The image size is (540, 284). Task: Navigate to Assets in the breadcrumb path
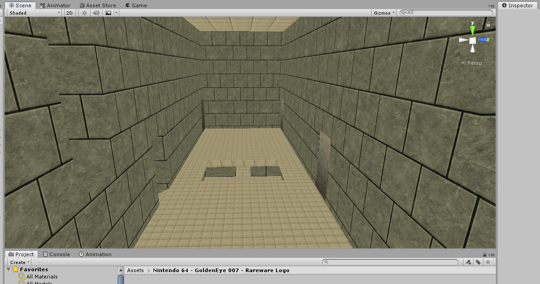[135, 270]
